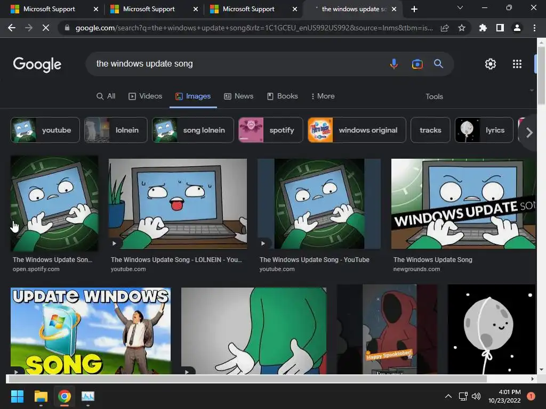Switch to the second Microsoft Support tab
The width and height of the screenshot is (546, 409).
pos(149,9)
